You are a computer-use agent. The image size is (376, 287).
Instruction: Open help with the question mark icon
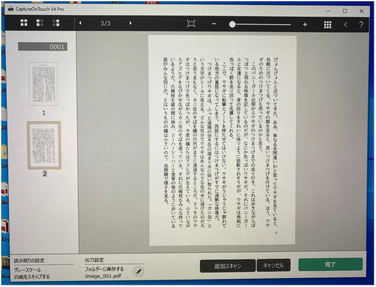coord(361,25)
